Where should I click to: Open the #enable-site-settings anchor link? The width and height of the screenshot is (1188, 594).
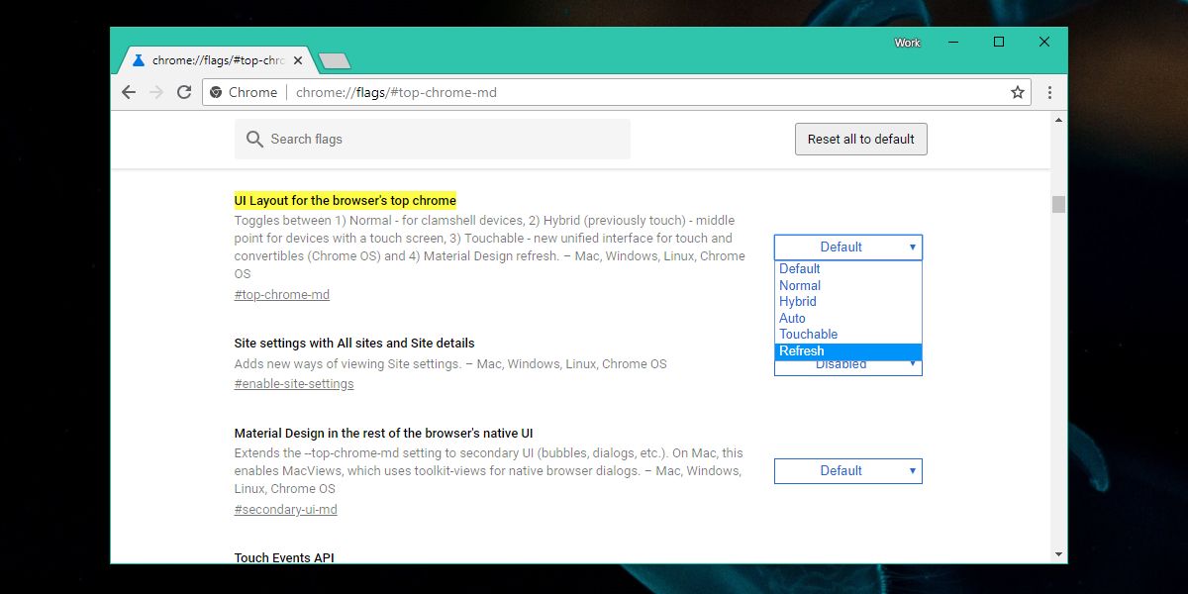[294, 384]
